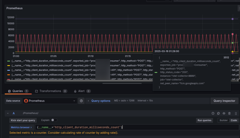Switch to the Transformations tab

click(x=50, y=91)
